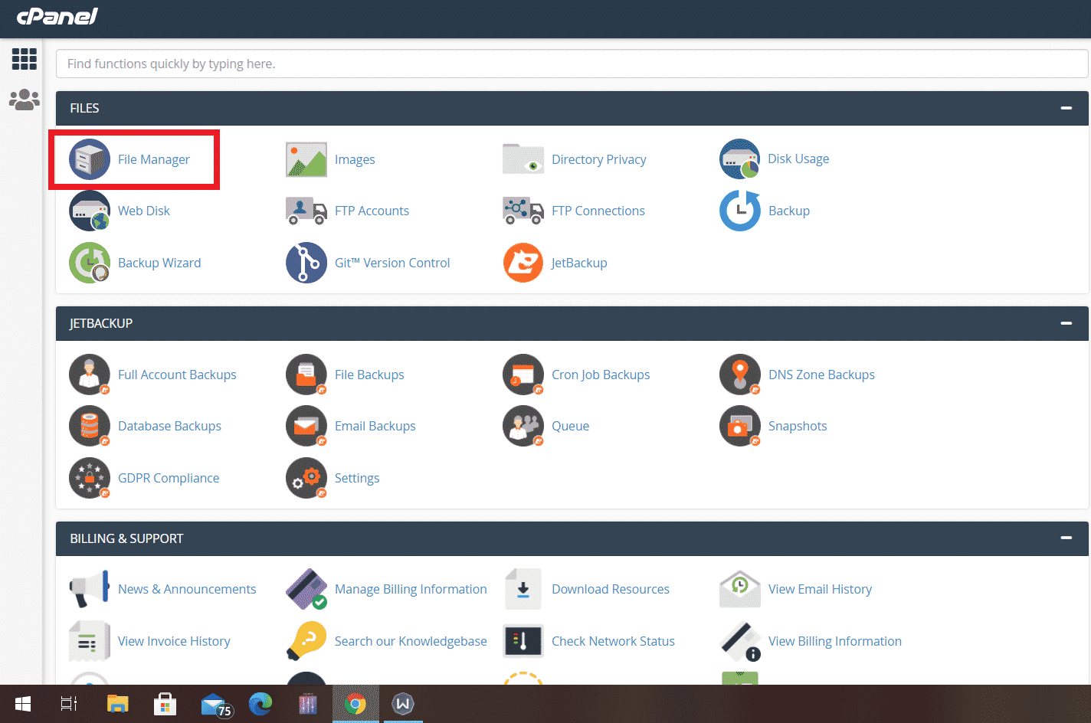
Task: Click the DNS Zone Backups link text
Action: click(x=821, y=375)
